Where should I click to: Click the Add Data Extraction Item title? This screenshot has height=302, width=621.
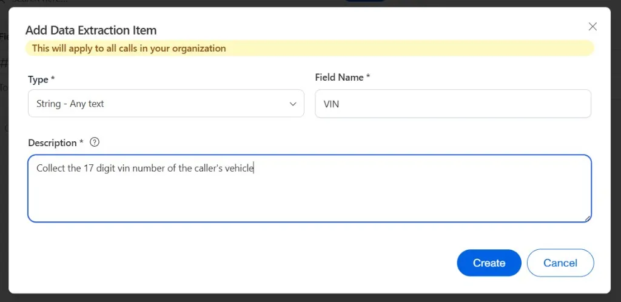click(x=91, y=30)
